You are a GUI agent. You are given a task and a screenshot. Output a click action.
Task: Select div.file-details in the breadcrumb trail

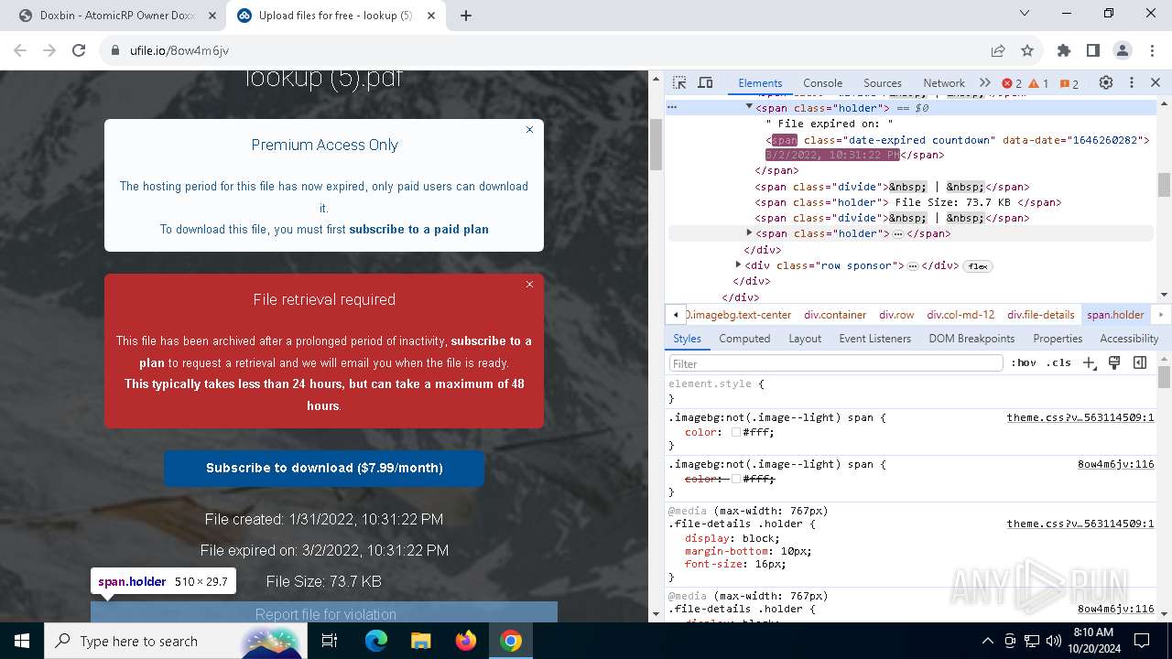pyautogui.click(x=1041, y=315)
